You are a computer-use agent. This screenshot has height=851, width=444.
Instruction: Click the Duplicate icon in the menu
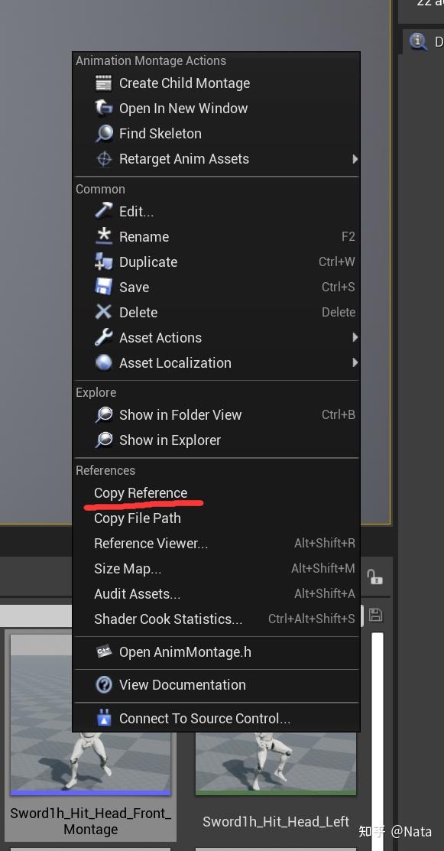104,261
